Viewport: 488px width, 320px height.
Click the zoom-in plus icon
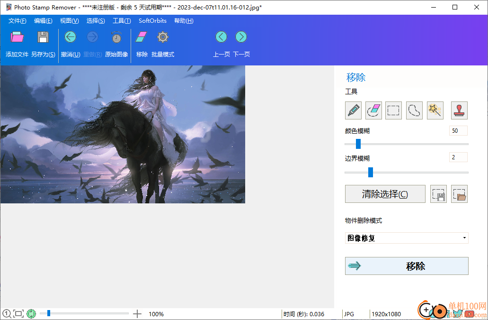137,314
